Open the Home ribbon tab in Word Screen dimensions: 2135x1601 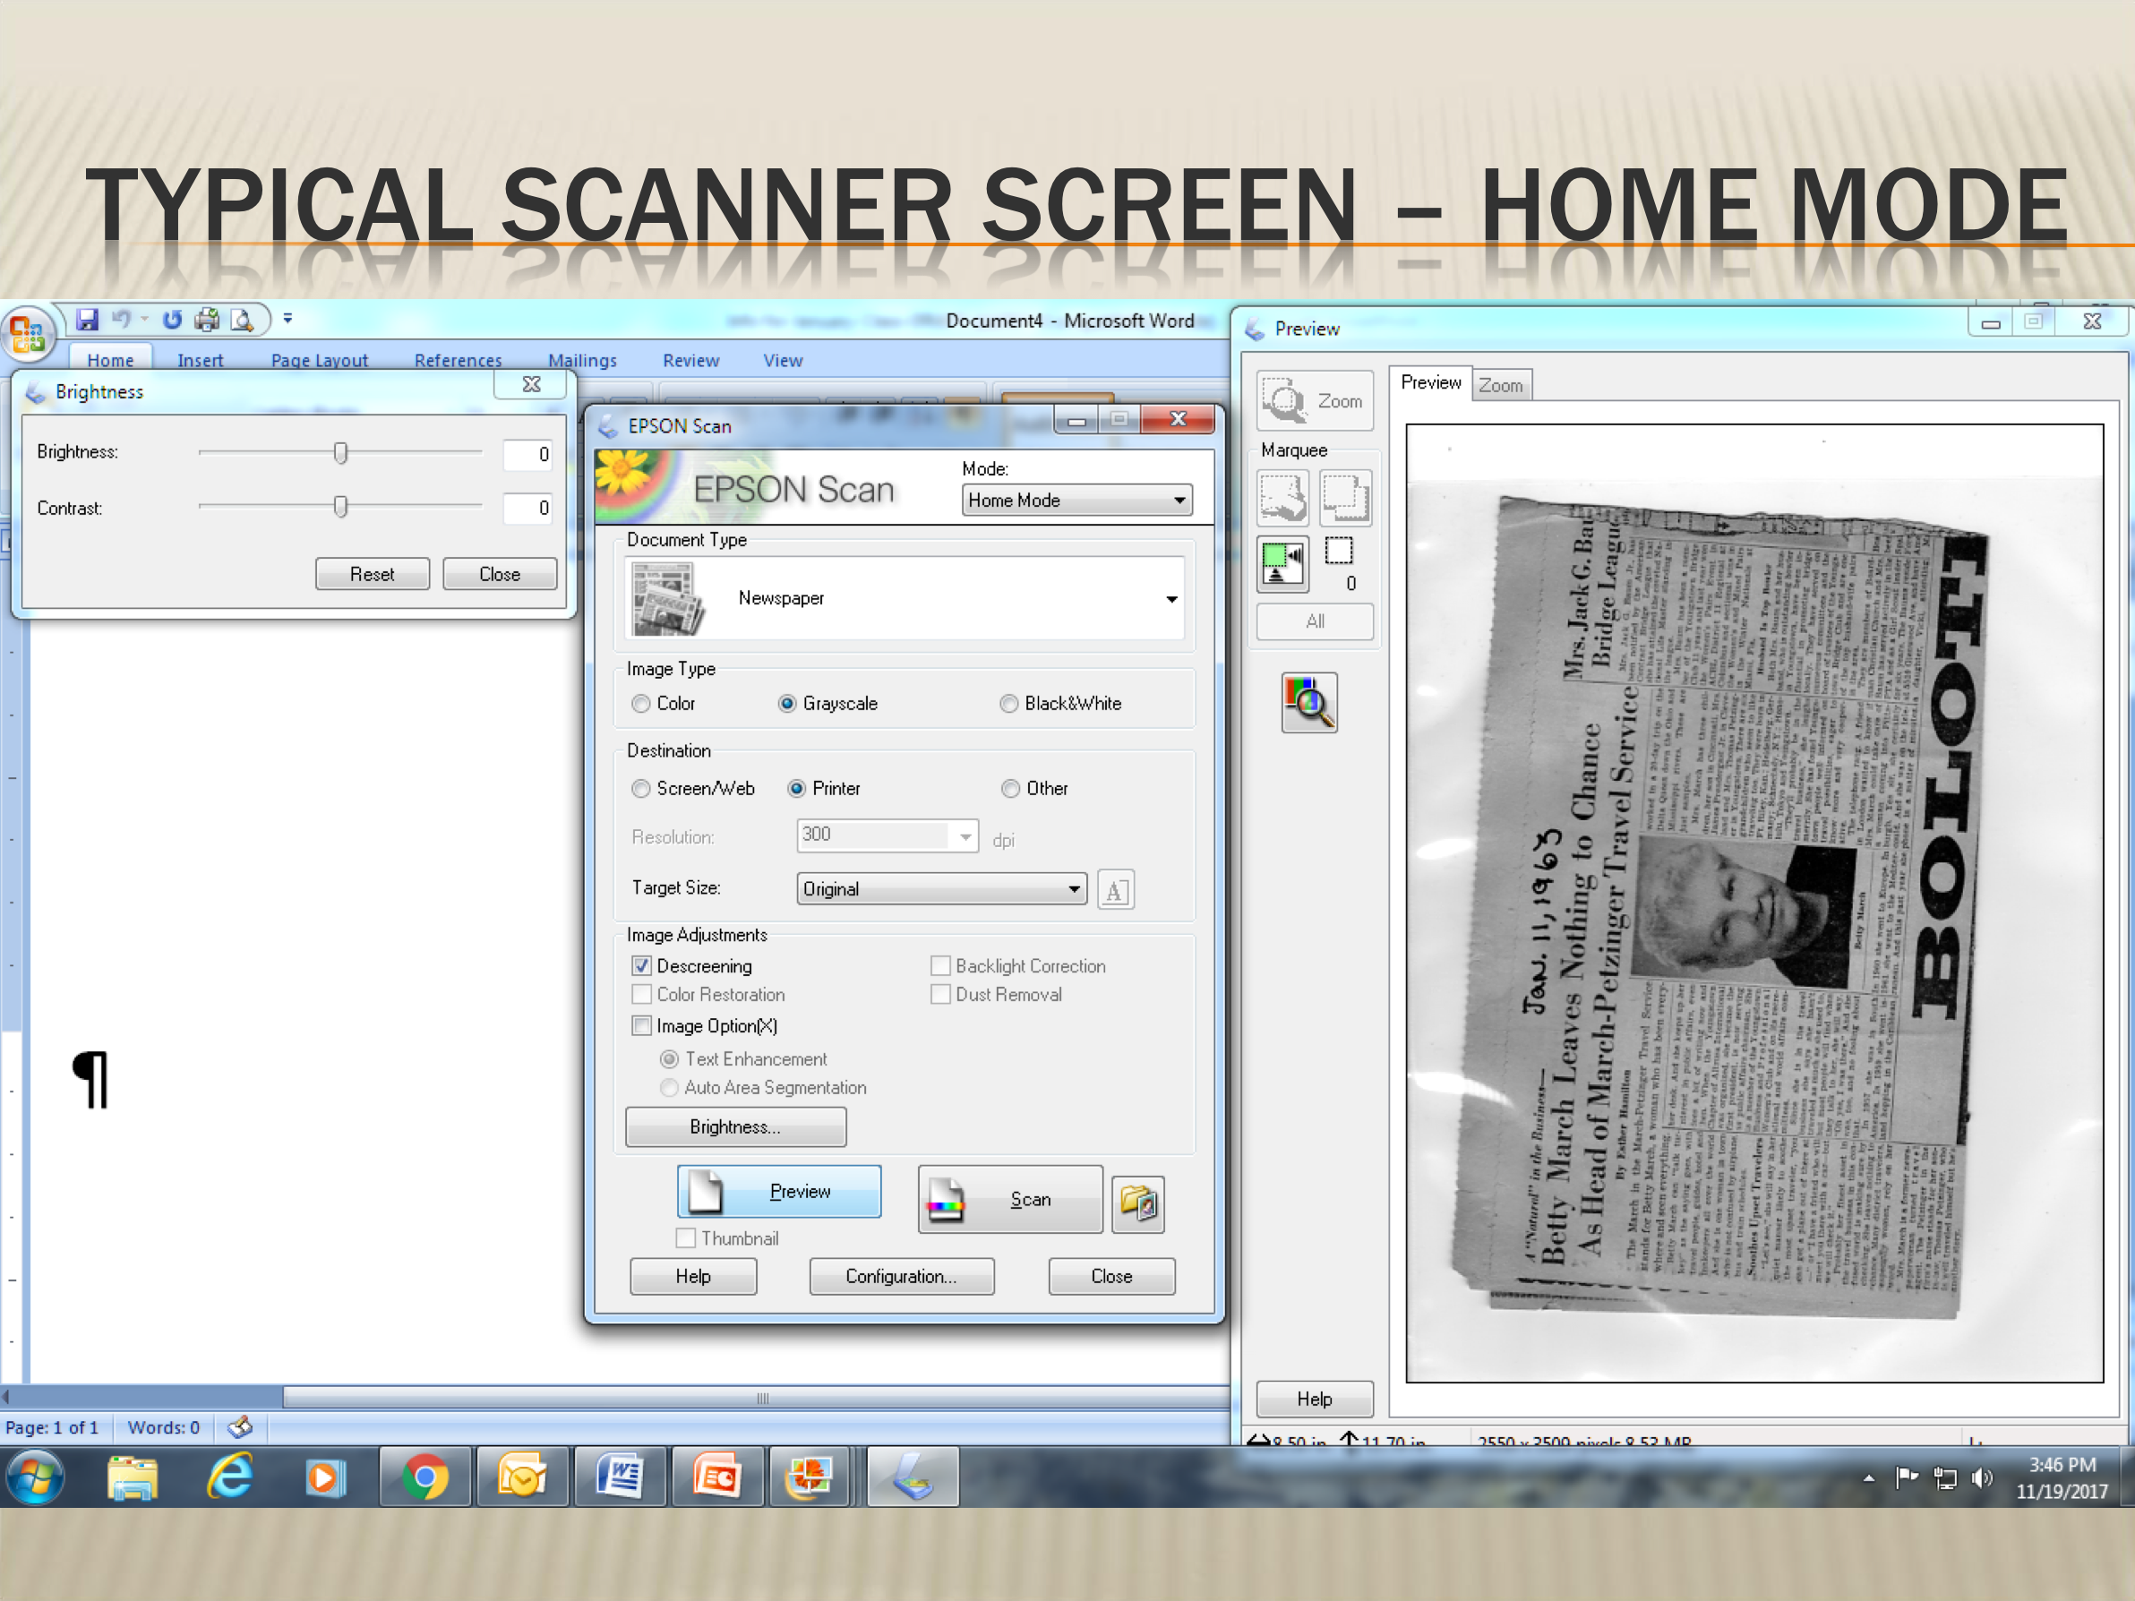110,360
